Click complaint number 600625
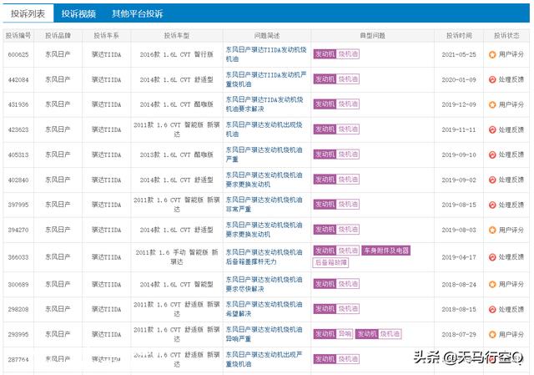 [18, 54]
